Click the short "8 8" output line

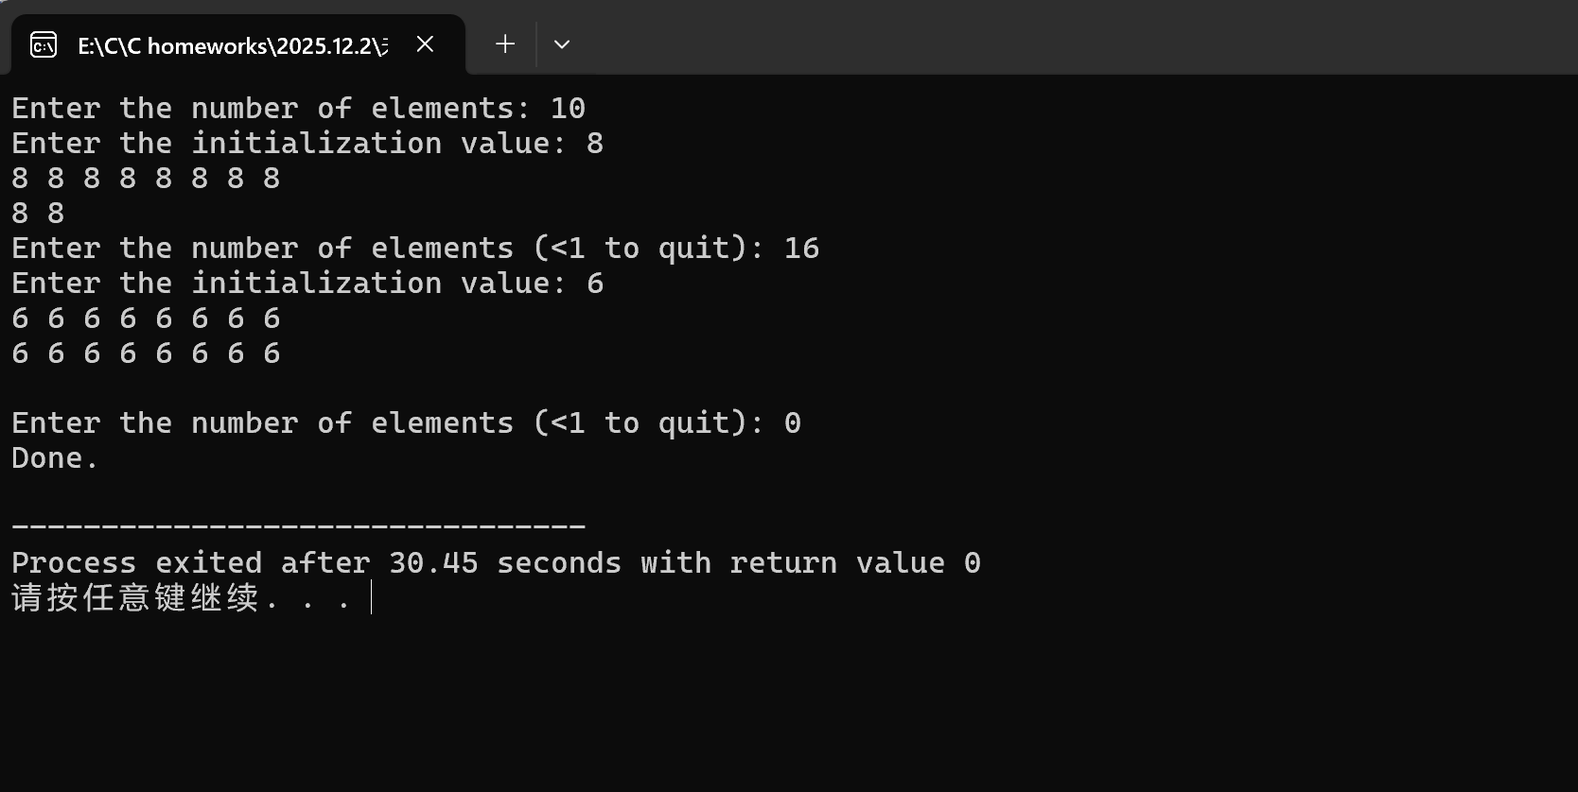[38, 214]
